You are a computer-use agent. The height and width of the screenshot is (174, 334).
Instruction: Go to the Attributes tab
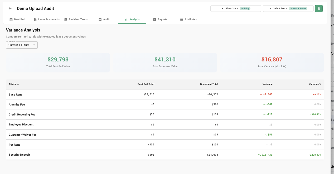pyautogui.click(x=188, y=19)
